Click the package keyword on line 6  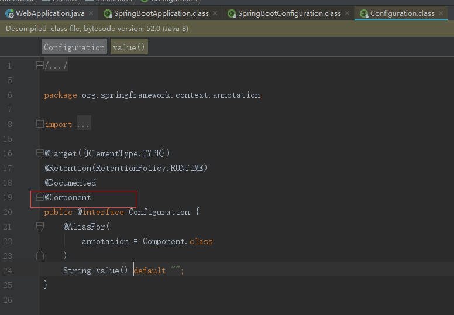[x=60, y=95]
